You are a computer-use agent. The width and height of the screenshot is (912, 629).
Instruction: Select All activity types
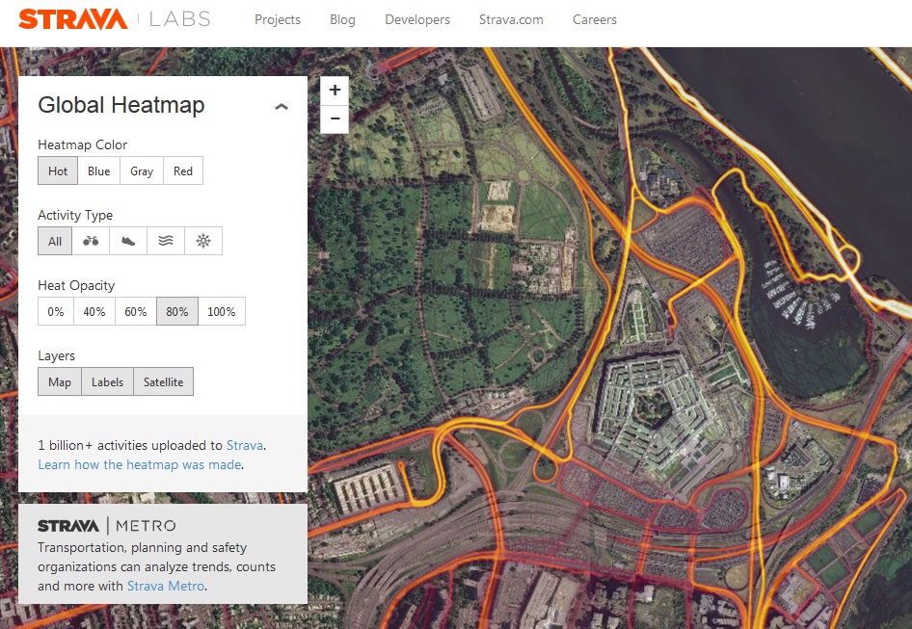[x=55, y=241]
